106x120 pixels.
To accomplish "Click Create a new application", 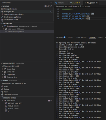I will [13, 17].
